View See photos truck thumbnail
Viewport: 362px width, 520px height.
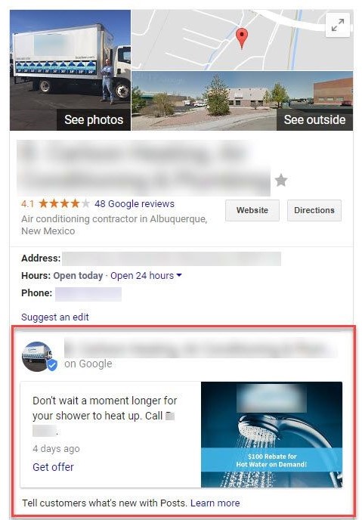[x=70, y=70]
